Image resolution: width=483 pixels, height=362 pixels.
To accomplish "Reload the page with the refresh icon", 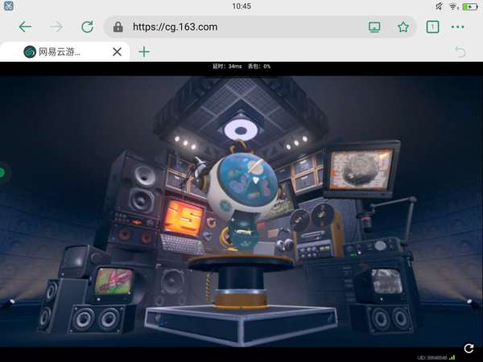I will click(88, 27).
